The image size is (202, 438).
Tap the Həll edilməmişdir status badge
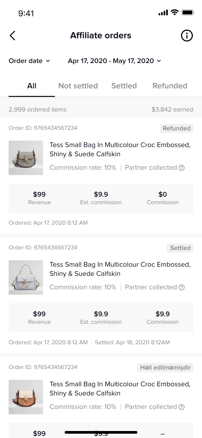coord(165,368)
